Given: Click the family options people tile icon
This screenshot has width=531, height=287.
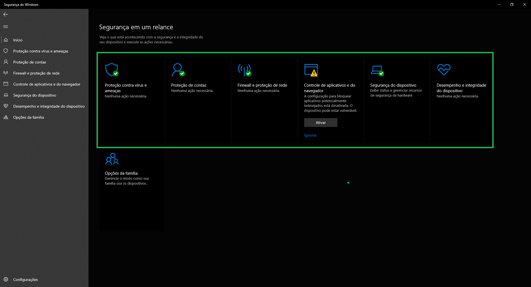Looking at the screenshot, I should [112, 159].
